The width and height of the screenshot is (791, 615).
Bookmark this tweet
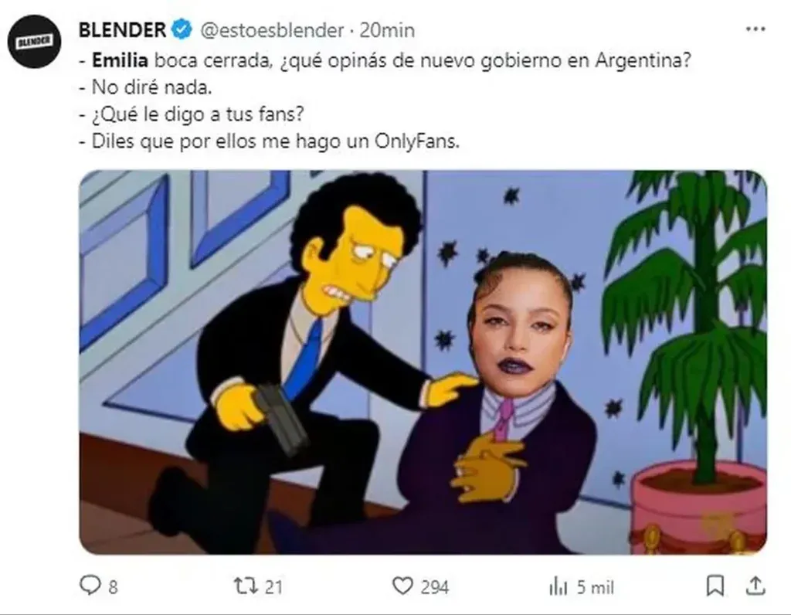tap(715, 586)
